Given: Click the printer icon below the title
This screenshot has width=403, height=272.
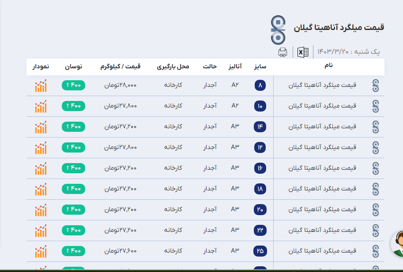Looking at the screenshot, I should click(283, 52).
